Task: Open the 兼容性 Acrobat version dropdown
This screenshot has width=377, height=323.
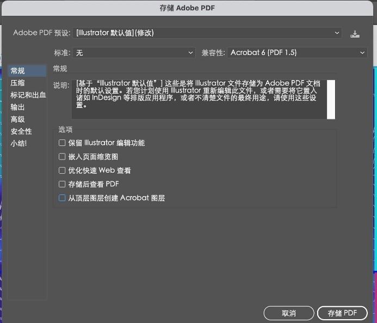Action: pyautogui.click(x=297, y=53)
